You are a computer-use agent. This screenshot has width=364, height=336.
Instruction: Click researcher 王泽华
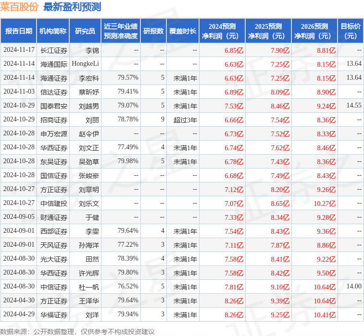89,301
